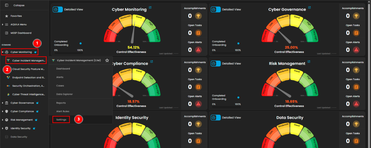Expand the AQUILA Menu arrow
Viewport: 371px width, 148px height.
pyautogui.click(x=3, y=24)
